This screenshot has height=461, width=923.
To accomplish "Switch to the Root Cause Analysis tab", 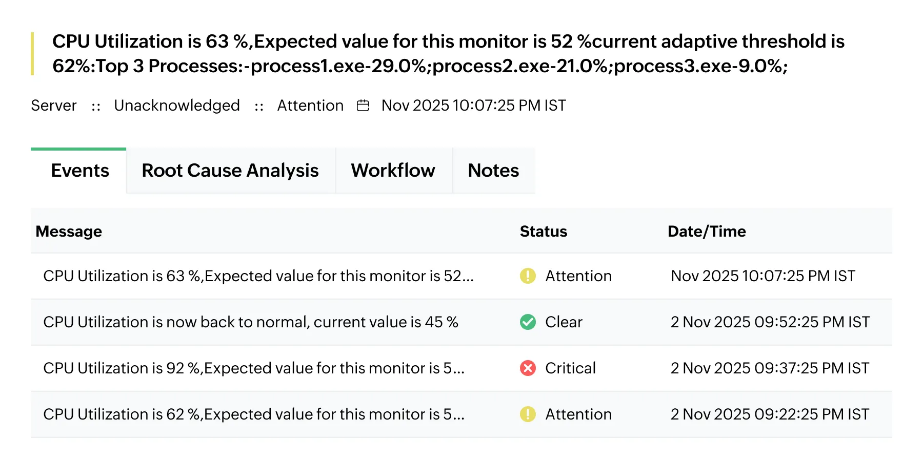I will tap(230, 170).
